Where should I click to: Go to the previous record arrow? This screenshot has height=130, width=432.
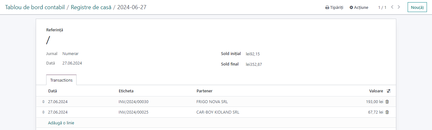tap(392, 7)
